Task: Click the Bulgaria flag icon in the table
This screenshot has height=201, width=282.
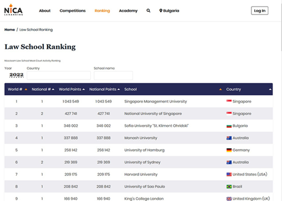Action: pyautogui.click(x=229, y=126)
